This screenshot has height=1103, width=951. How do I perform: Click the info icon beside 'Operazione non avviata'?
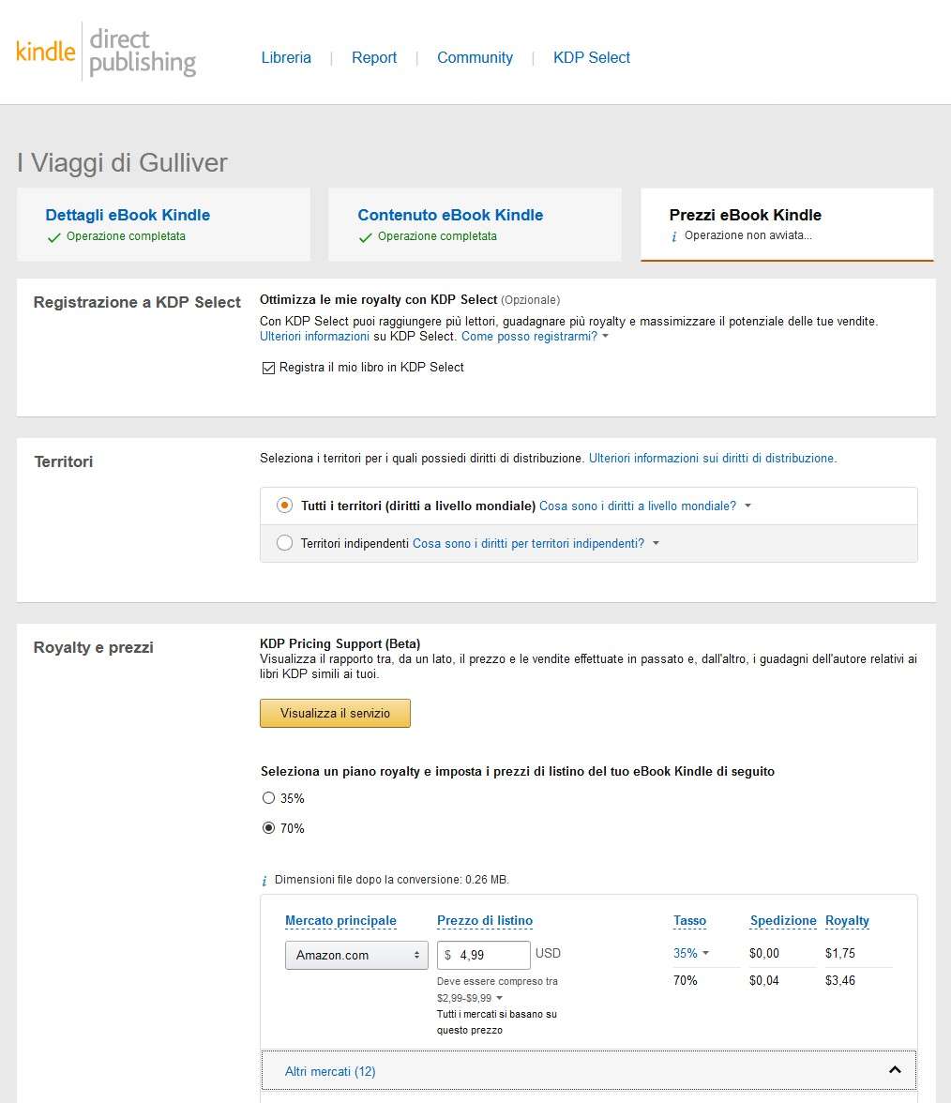[x=674, y=236]
